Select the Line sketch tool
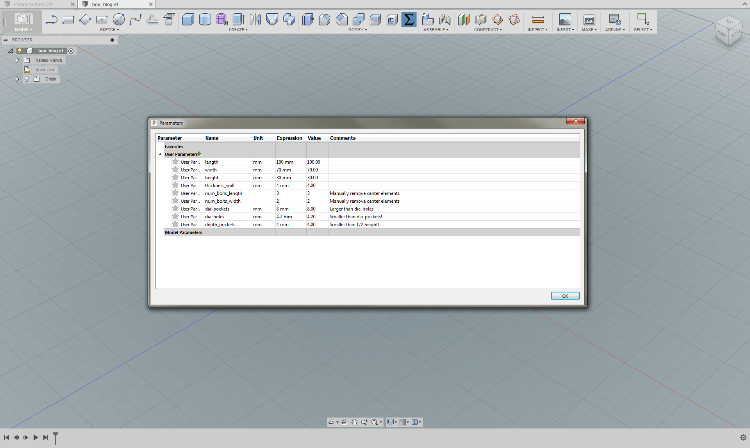The width and height of the screenshot is (750, 448). (51, 19)
